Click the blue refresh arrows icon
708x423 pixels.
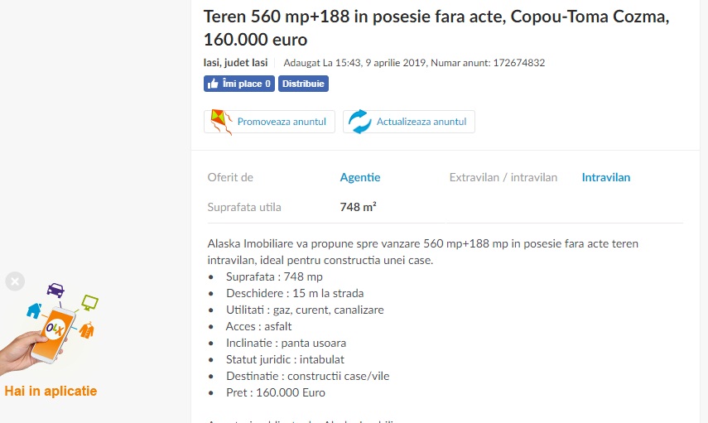(x=359, y=122)
